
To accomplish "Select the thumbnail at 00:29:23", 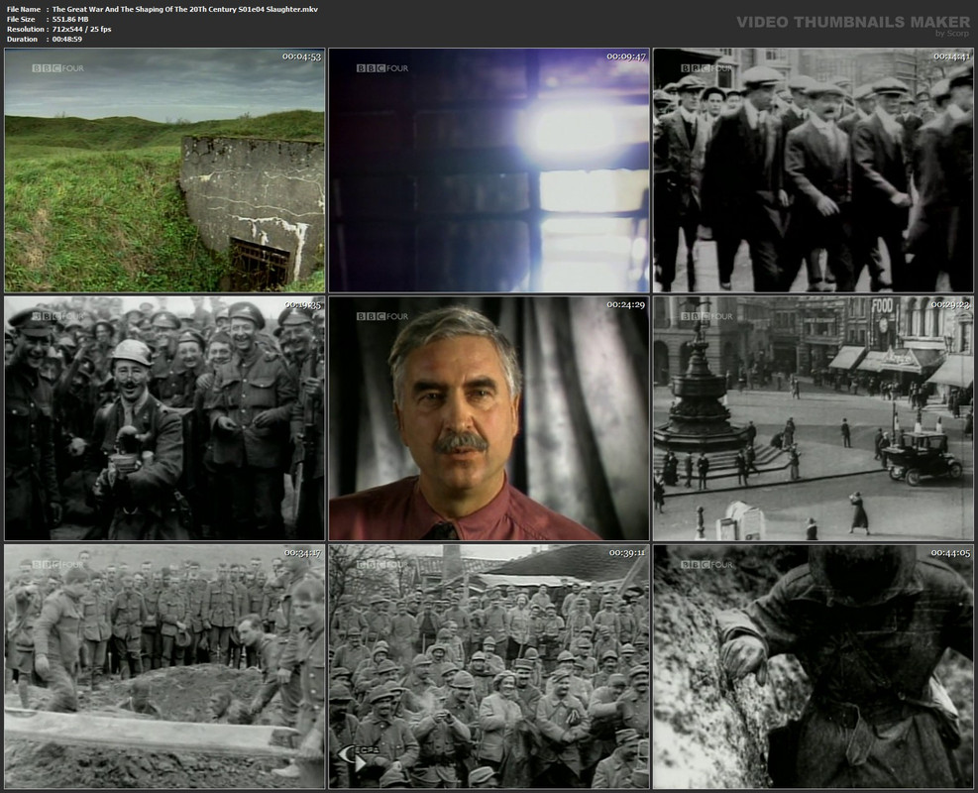I will tap(814, 418).
